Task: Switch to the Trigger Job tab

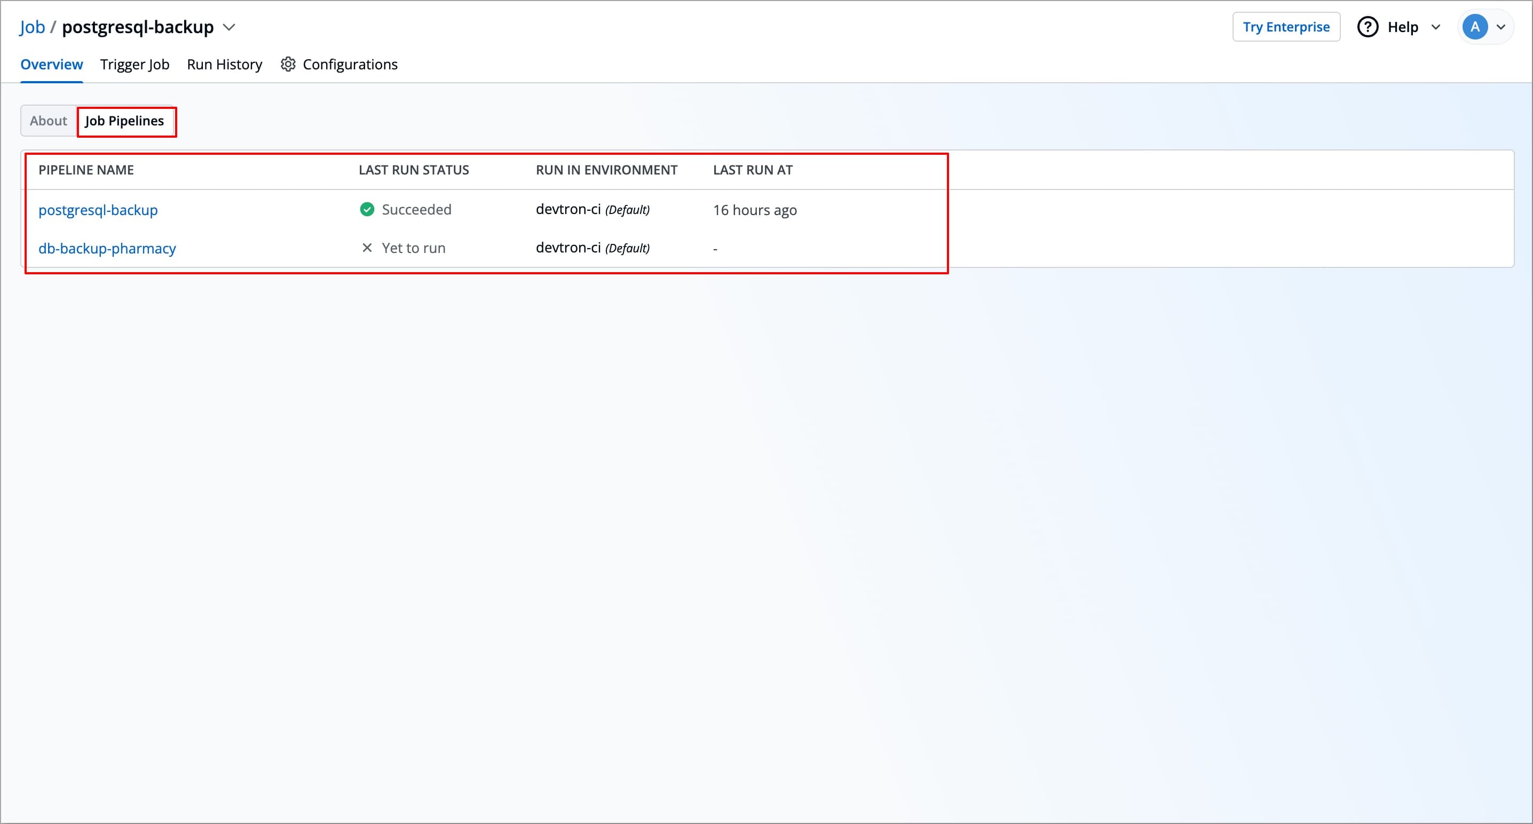Action: click(x=135, y=64)
